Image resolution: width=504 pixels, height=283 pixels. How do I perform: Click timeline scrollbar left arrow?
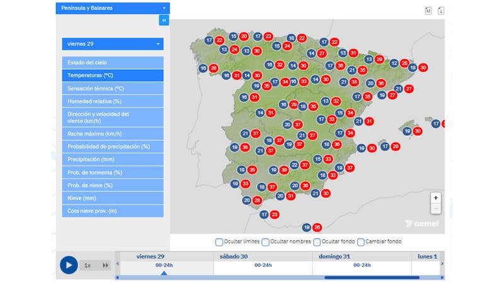click(x=117, y=277)
